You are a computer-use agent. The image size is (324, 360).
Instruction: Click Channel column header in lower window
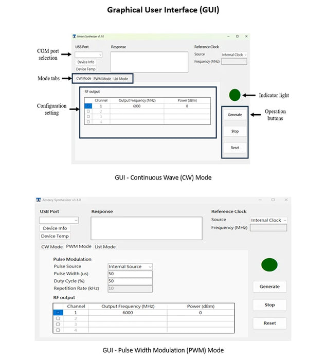(x=76, y=307)
